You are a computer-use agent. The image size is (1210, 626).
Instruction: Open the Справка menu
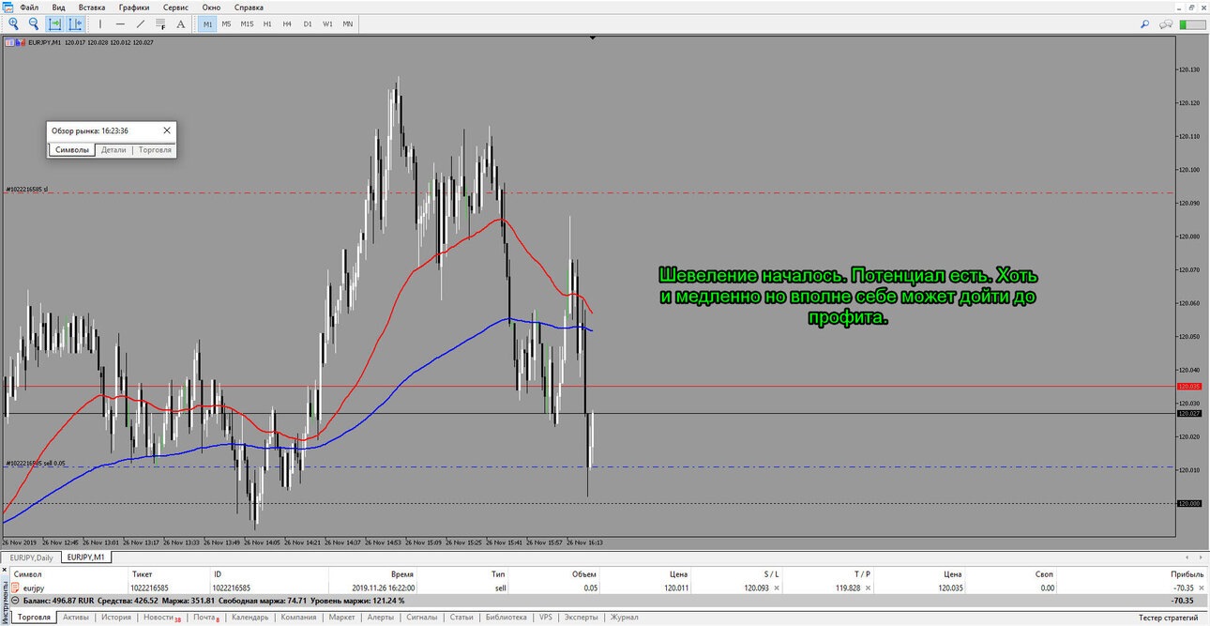click(249, 8)
